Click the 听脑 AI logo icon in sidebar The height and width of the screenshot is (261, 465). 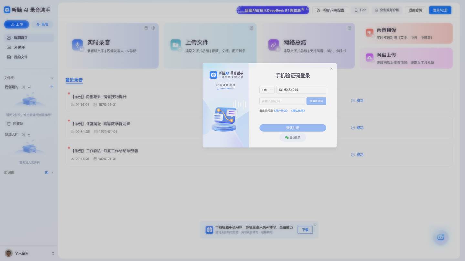(7, 10)
